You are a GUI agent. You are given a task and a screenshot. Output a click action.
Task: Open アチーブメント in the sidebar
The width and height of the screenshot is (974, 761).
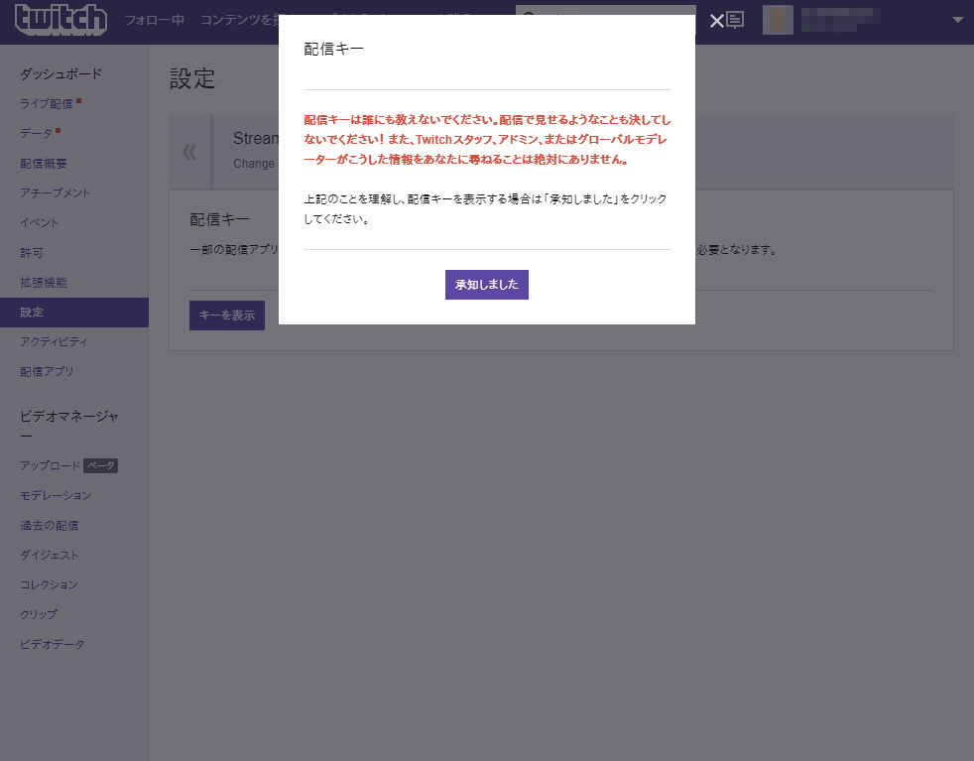[56, 193]
